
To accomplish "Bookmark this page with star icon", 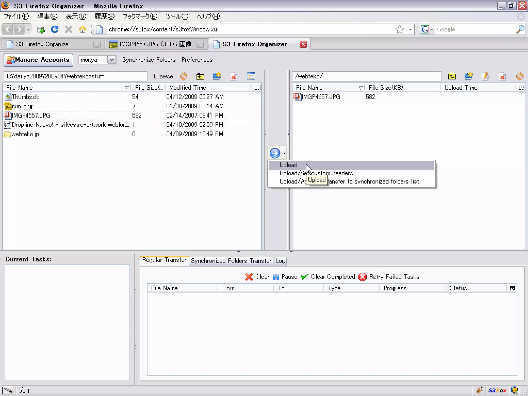I will click(x=399, y=29).
